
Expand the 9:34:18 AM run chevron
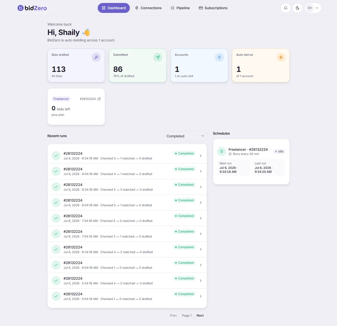click(x=201, y=156)
